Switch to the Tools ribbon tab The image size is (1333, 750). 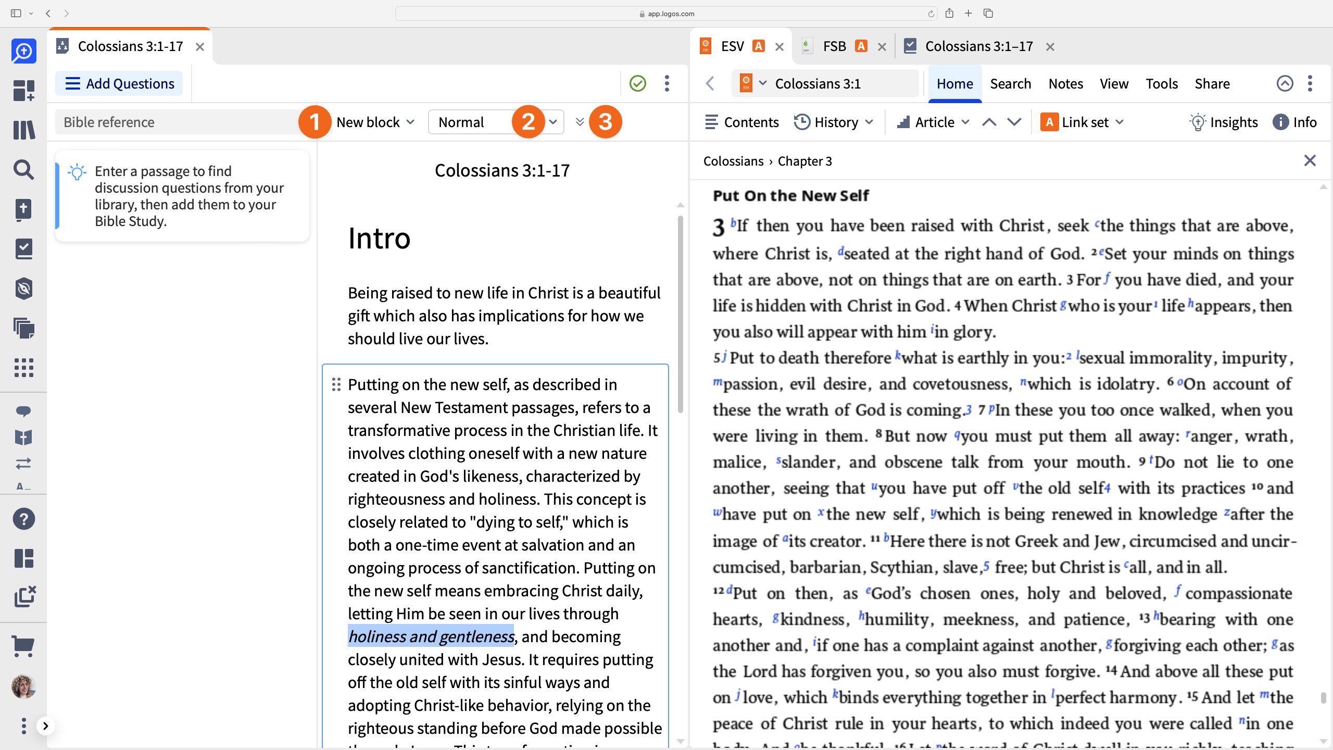tap(1162, 84)
